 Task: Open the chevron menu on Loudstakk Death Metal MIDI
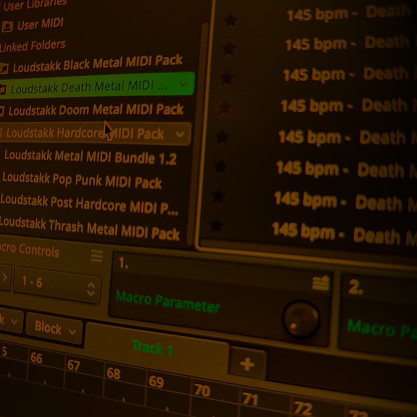click(183, 84)
